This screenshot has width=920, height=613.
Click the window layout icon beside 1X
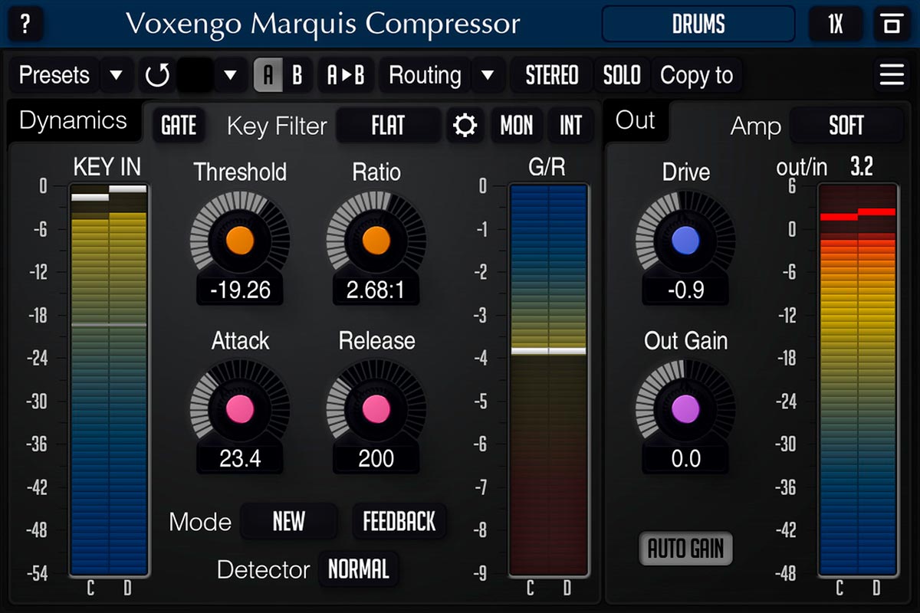pyautogui.click(x=892, y=25)
